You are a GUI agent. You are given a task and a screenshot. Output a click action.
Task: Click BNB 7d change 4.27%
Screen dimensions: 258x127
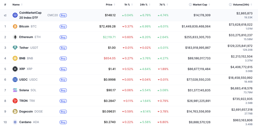[x=163, y=58]
